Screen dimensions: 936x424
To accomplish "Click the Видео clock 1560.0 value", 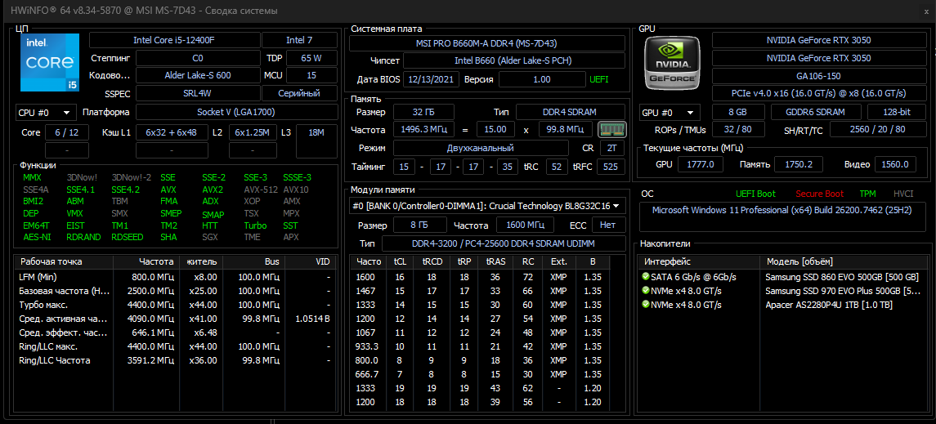I will click(x=896, y=164).
